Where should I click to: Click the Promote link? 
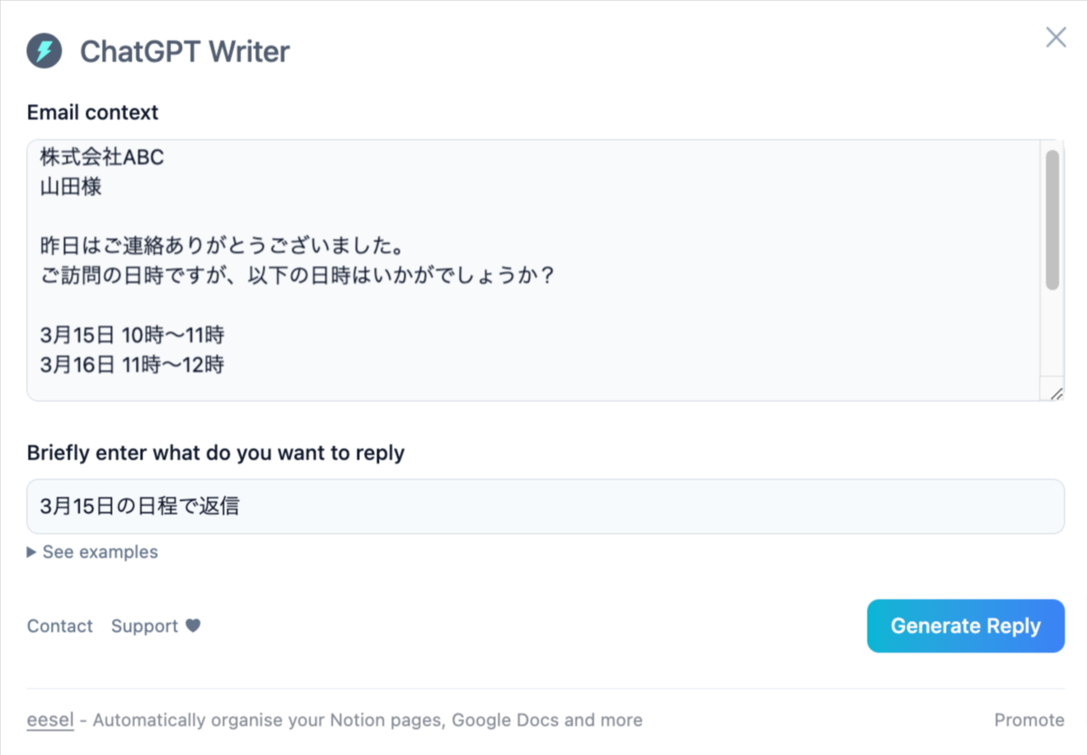1028,720
